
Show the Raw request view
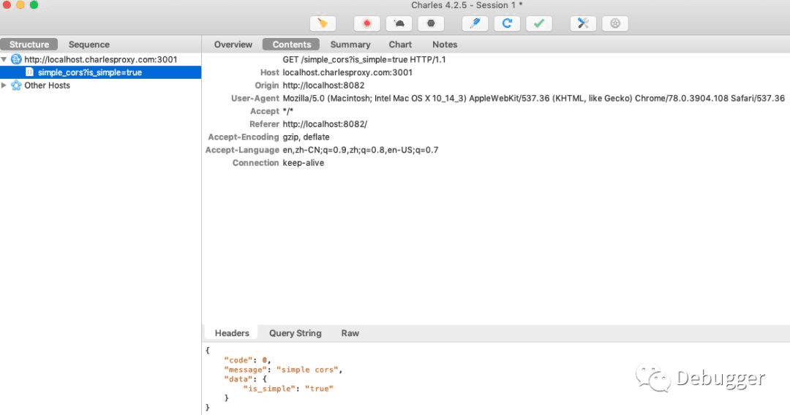350,333
